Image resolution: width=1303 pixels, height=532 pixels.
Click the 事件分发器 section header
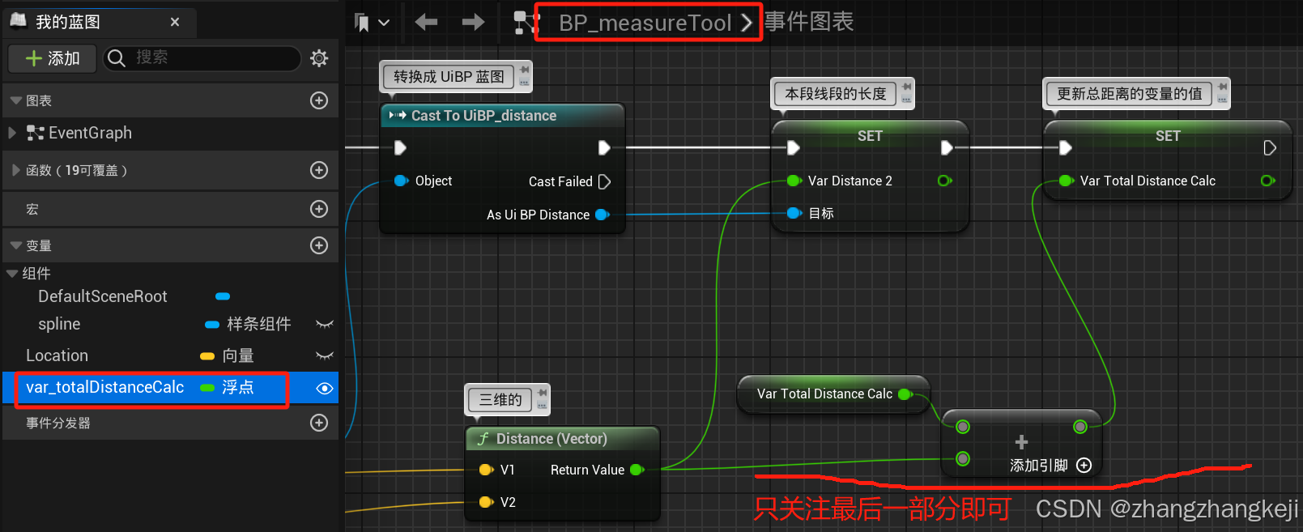[170, 423]
